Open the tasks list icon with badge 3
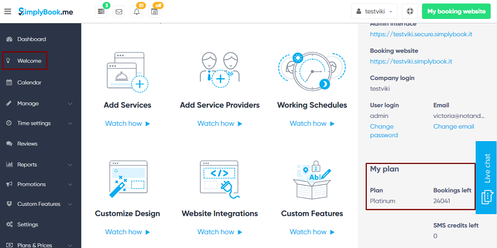 (x=101, y=11)
